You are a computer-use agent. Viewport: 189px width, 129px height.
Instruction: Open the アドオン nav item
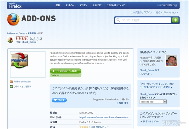[83, 5]
